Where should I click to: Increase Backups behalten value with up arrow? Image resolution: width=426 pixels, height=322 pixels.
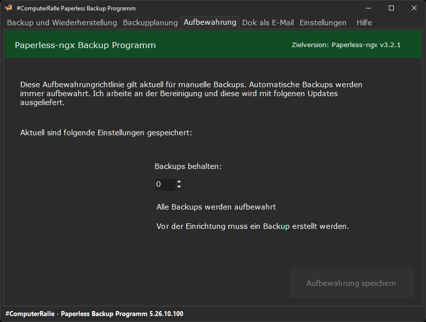(x=179, y=181)
